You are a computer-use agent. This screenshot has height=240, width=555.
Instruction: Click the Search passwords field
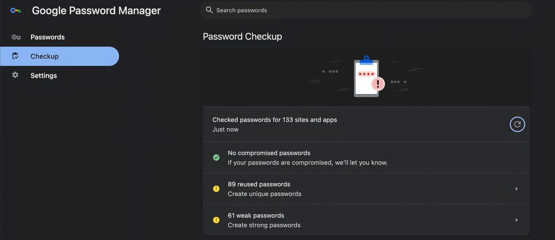pyautogui.click(x=366, y=10)
